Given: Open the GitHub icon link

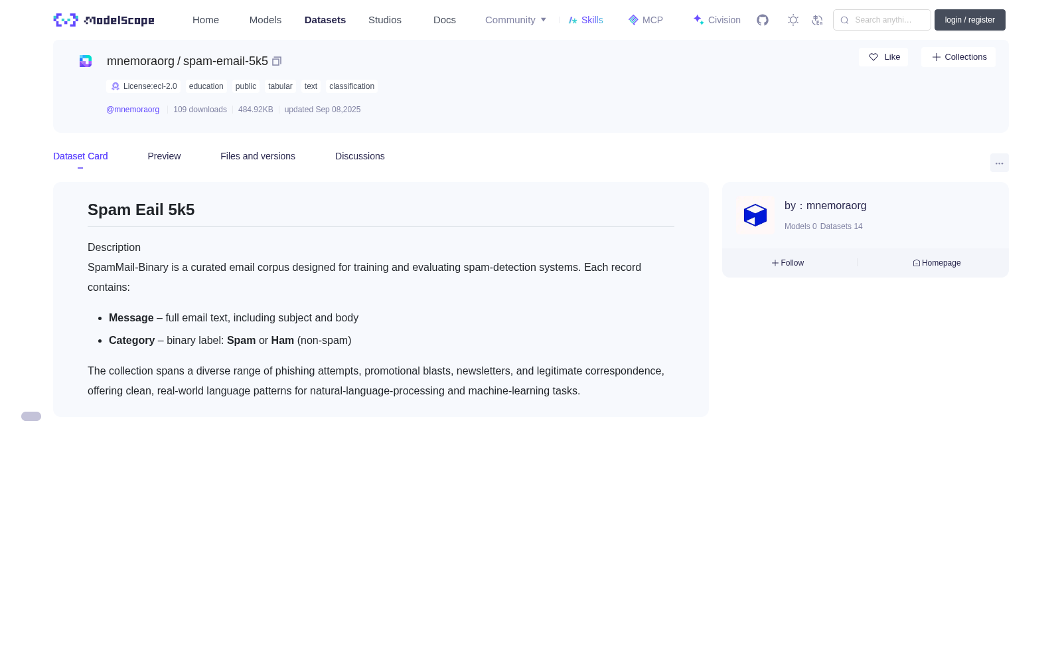Looking at the screenshot, I should click(x=763, y=20).
